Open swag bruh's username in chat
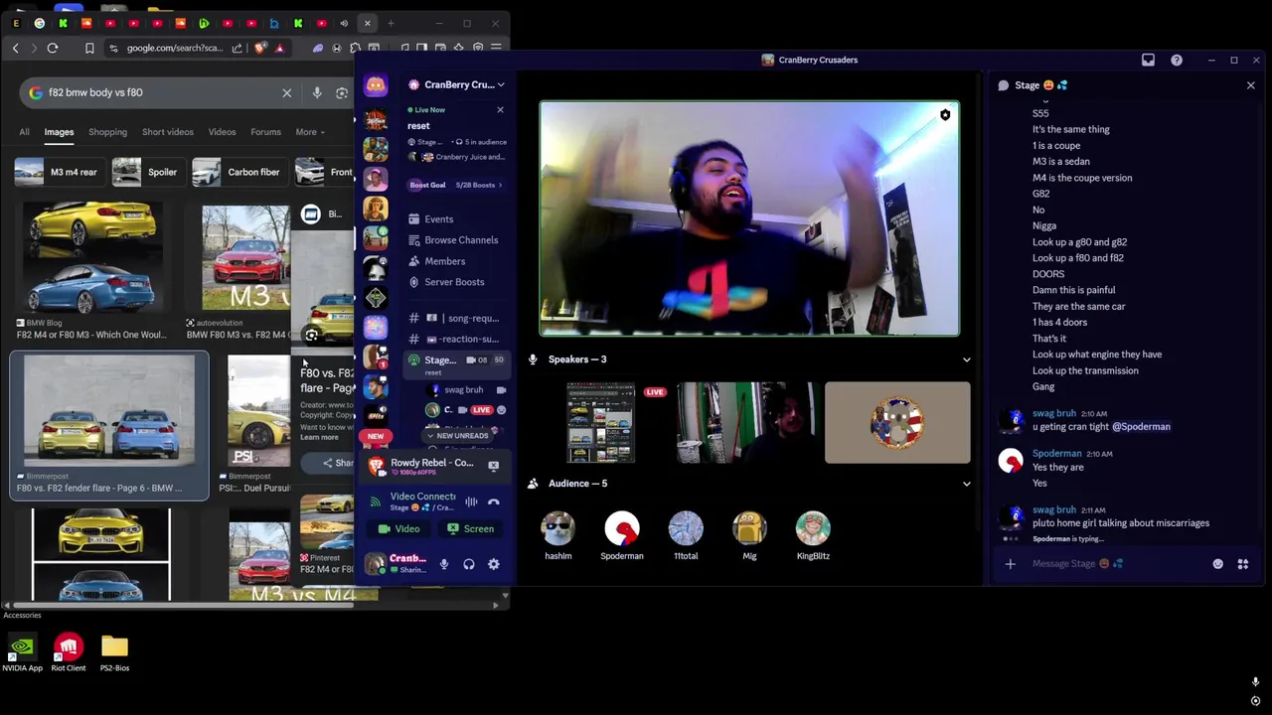 coord(1053,413)
